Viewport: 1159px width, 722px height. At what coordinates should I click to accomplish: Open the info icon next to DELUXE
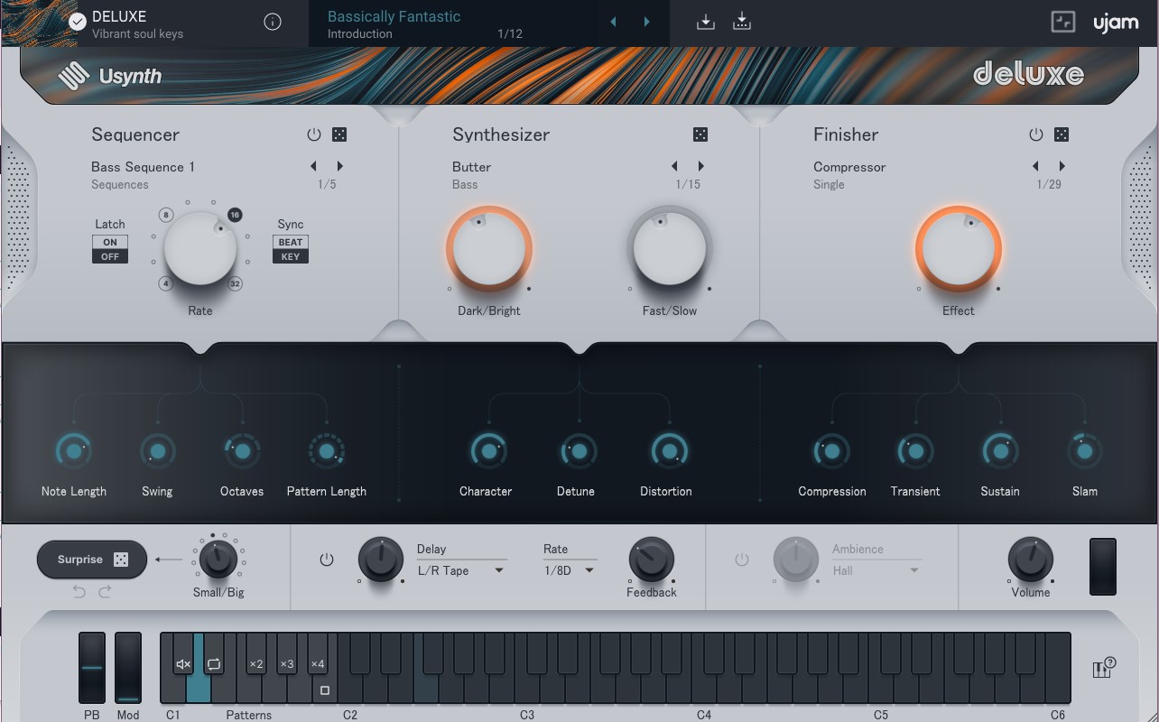pyautogui.click(x=273, y=23)
